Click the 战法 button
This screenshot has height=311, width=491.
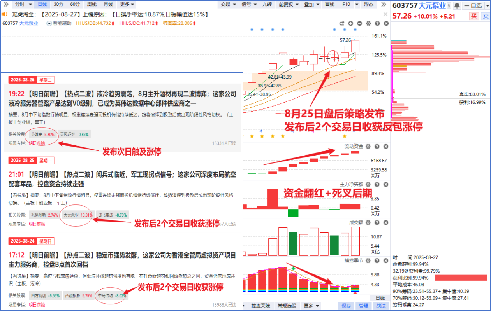point(381,306)
